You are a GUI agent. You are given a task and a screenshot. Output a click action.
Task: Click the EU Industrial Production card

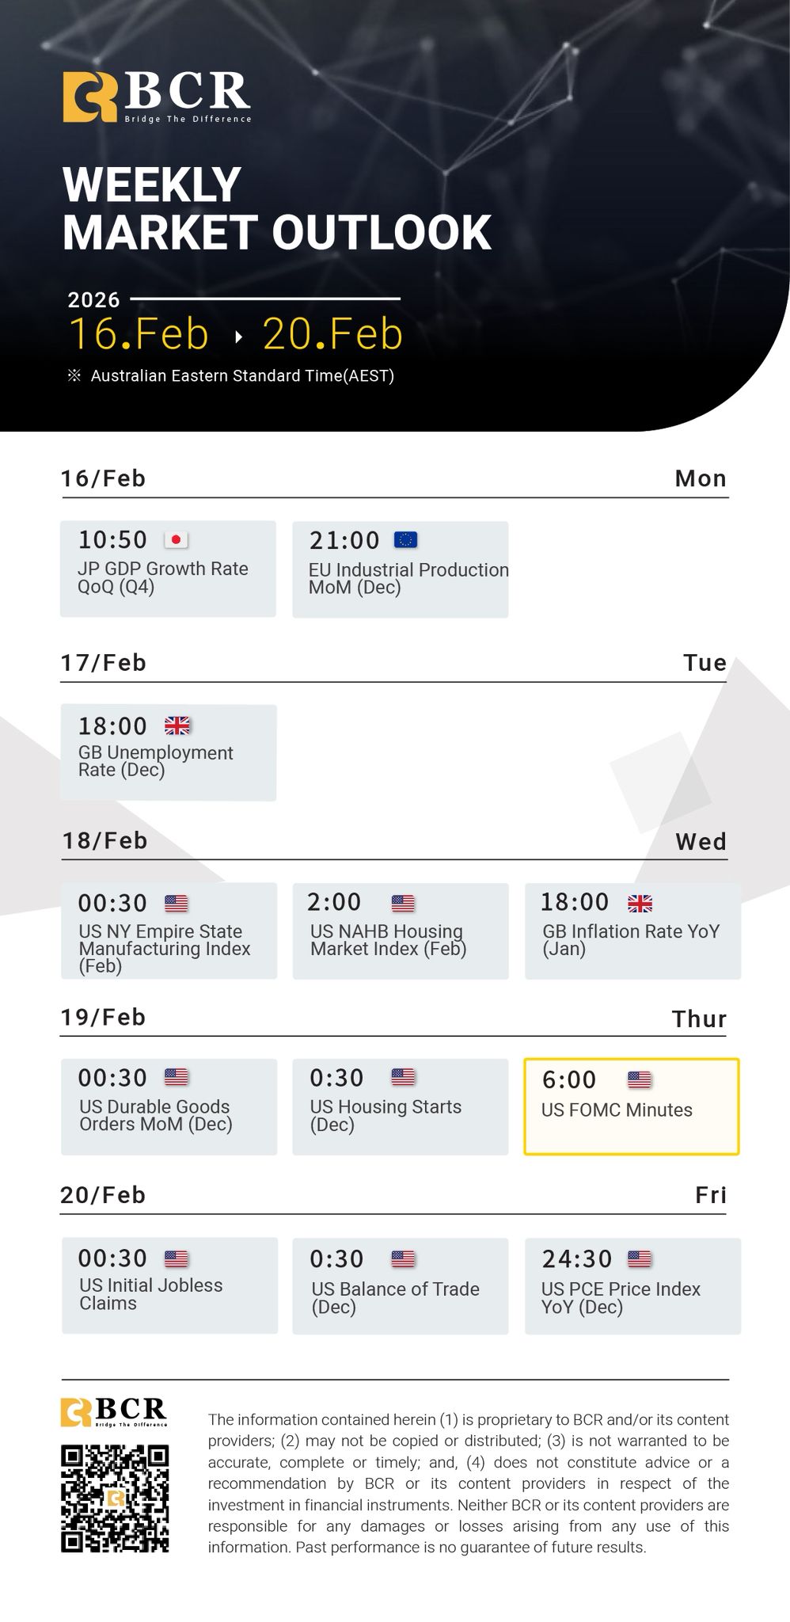pyautogui.click(x=400, y=569)
